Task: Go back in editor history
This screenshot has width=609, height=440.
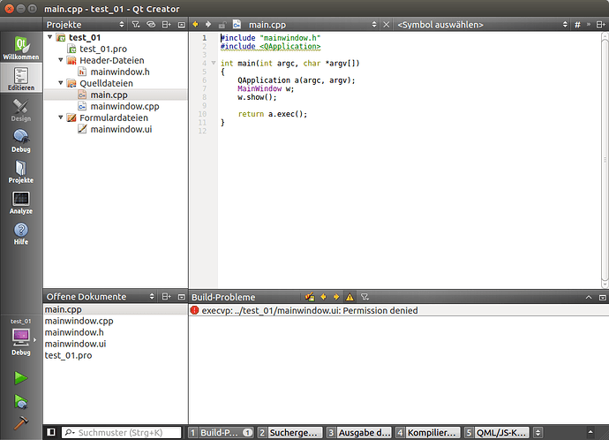Action: click(195, 25)
